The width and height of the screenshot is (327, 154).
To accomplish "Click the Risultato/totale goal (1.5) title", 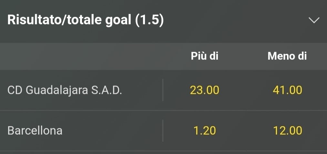I will click(85, 21).
